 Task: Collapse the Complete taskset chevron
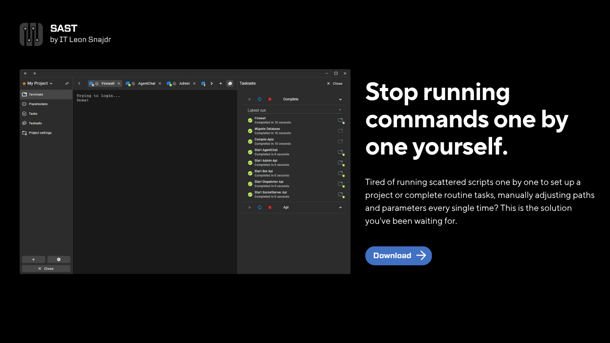click(340, 99)
